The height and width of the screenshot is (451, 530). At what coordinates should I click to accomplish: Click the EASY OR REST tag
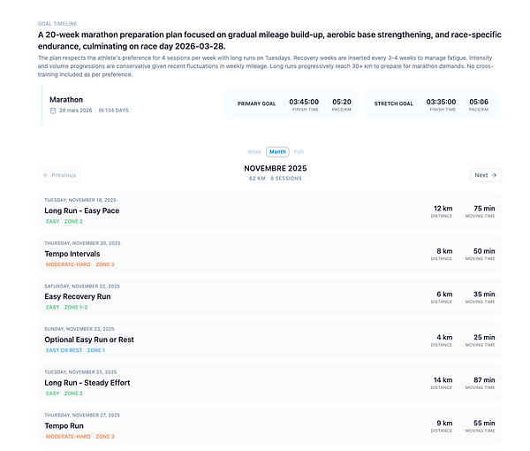pos(64,350)
